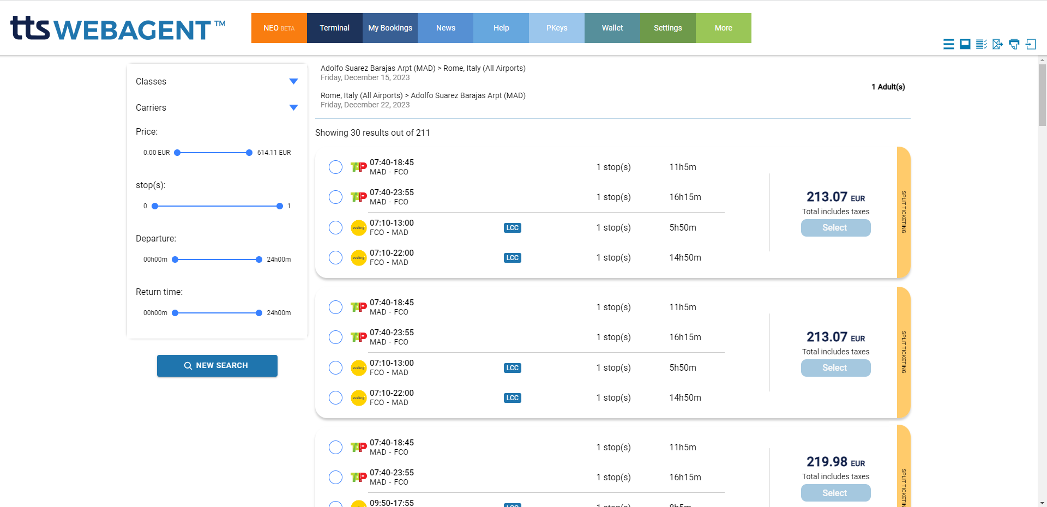Click the tts WebAgent logo
This screenshot has height=507, width=1047.
117,28
